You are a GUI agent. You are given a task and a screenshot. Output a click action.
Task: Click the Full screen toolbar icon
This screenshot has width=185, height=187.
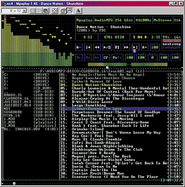pos(55,11)
